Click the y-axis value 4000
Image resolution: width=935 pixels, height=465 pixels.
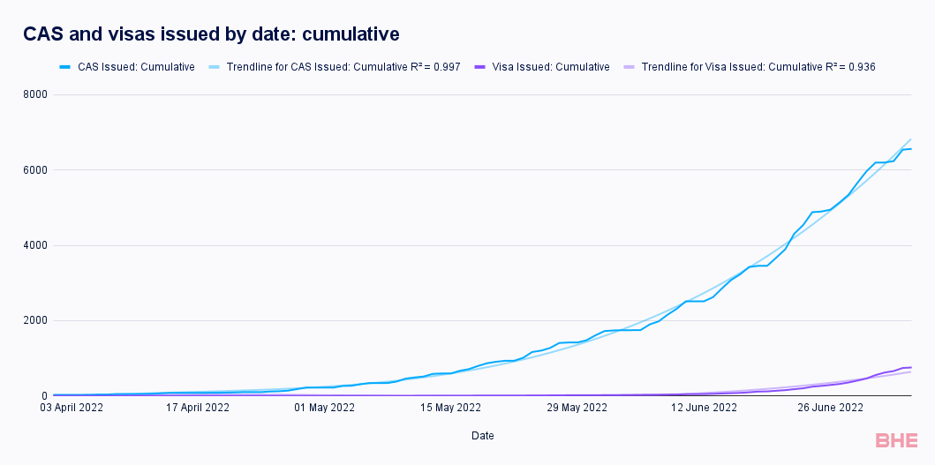(36, 245)
